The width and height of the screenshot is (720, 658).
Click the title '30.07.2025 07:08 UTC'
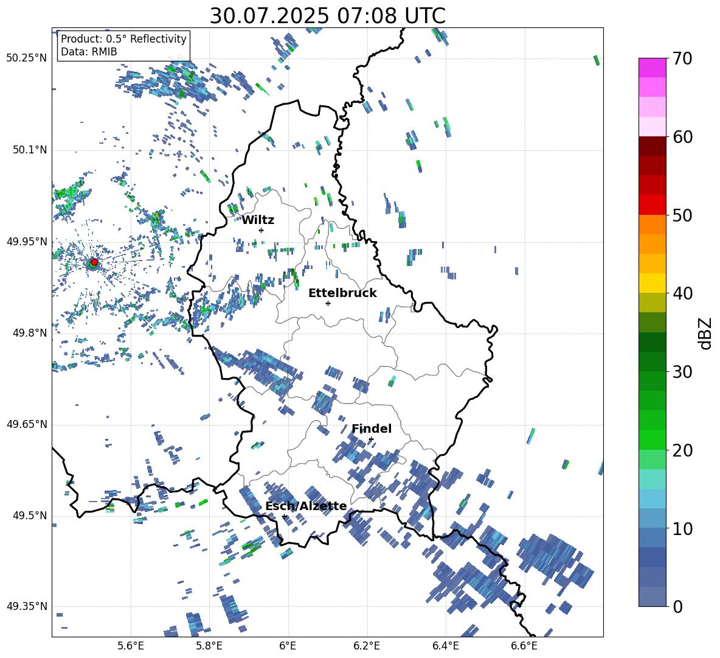(x=327, y=16)
